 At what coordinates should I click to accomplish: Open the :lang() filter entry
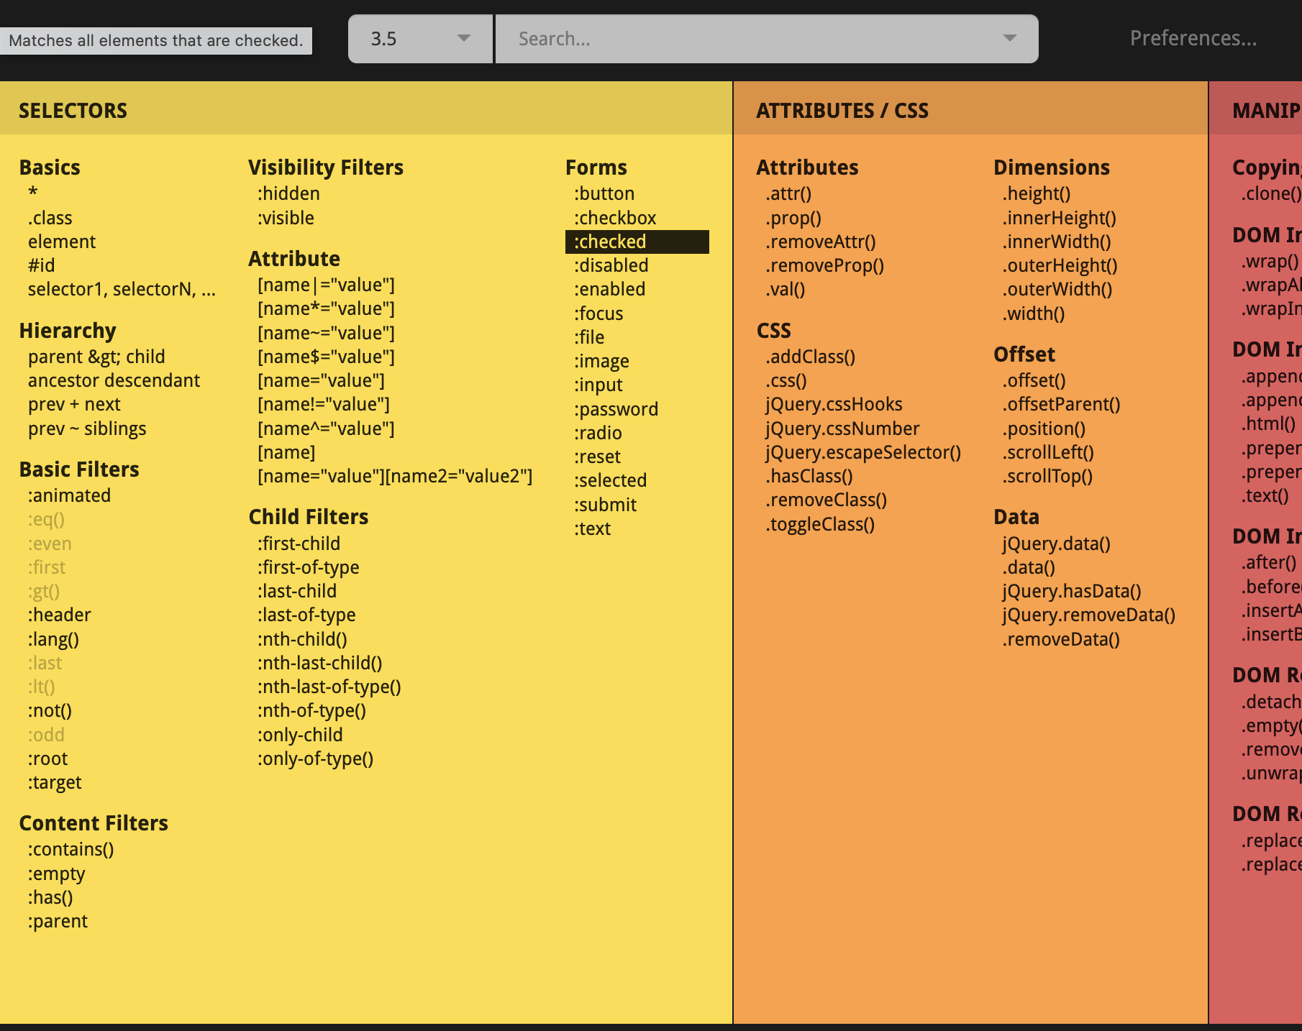(53, 639)
